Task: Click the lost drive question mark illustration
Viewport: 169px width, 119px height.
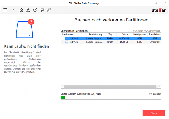Action: [x=25, y=28]
